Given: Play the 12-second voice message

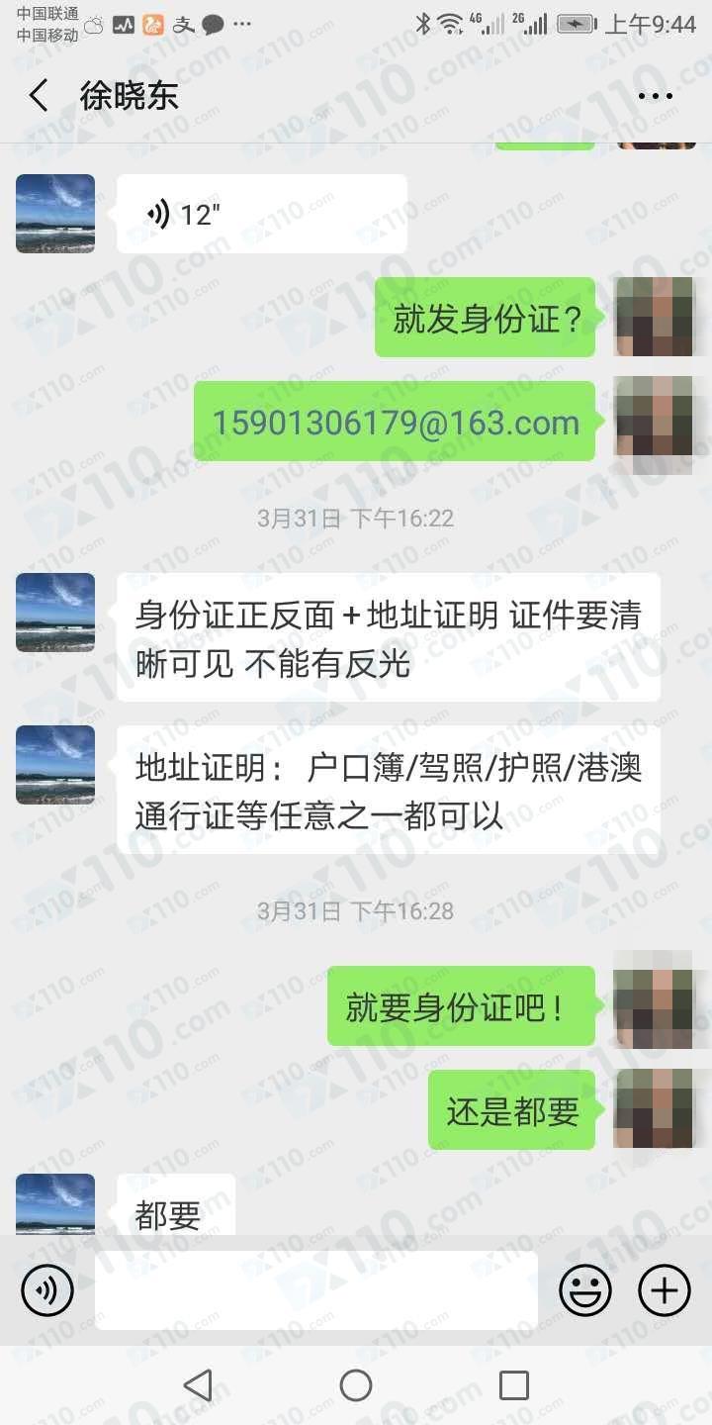Looking at the screenshot, I should coord(262,214).
